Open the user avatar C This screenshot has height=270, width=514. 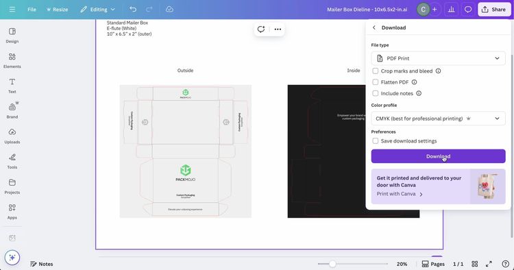pyautogui.click(x=423, y=10)
